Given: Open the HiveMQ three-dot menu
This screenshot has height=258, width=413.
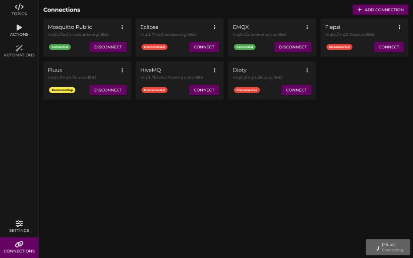Looking at the screenshot, I should click(215, 70).
